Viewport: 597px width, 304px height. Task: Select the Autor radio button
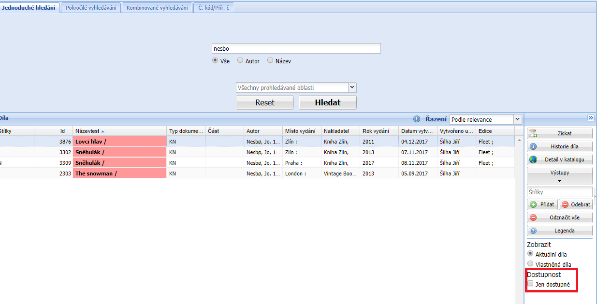coord(240,60)
